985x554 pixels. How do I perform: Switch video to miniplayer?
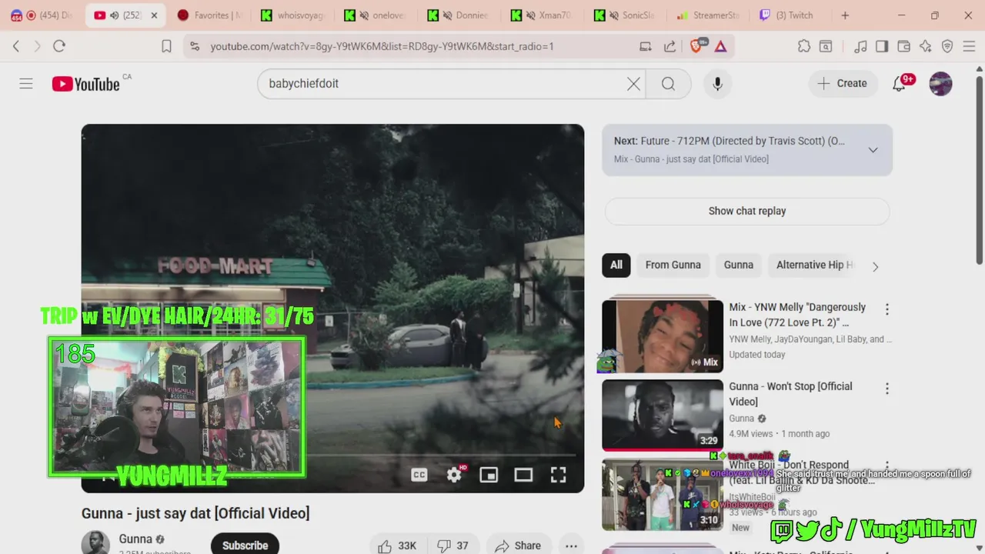click(489, 475)
